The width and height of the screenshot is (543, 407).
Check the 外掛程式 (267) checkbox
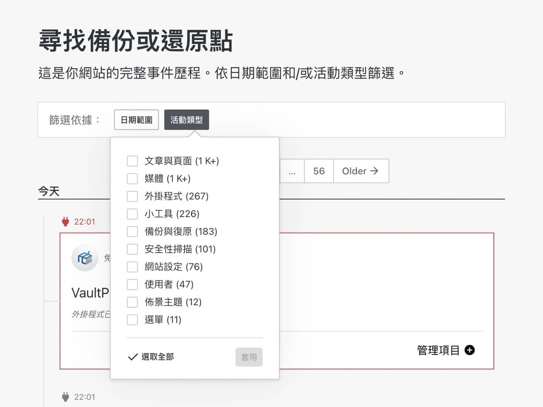(132, 196)
